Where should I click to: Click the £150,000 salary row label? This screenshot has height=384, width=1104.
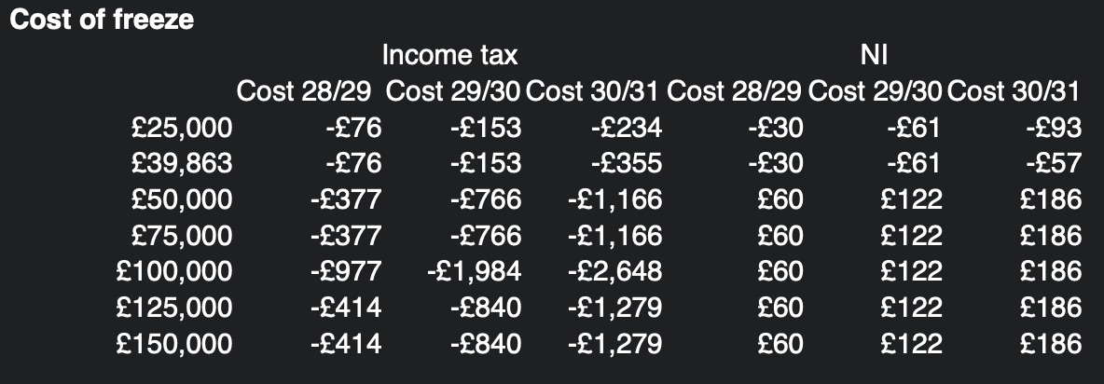click(174, 343)
